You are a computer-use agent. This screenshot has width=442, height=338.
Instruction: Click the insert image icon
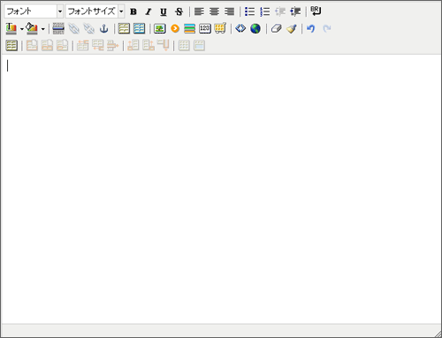click(x=160, y=28)
